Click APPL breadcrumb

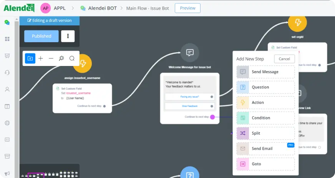coord(60,8)
